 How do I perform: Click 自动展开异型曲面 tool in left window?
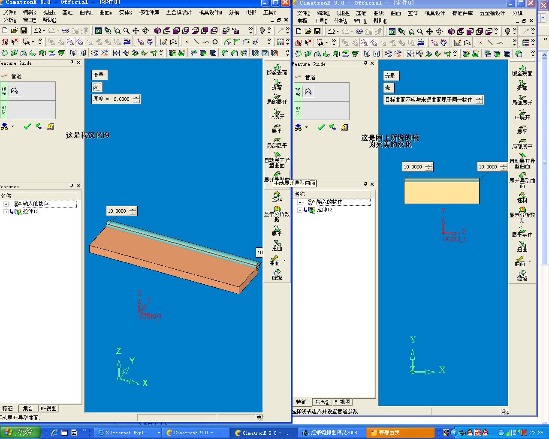click(x=277, y=160)
